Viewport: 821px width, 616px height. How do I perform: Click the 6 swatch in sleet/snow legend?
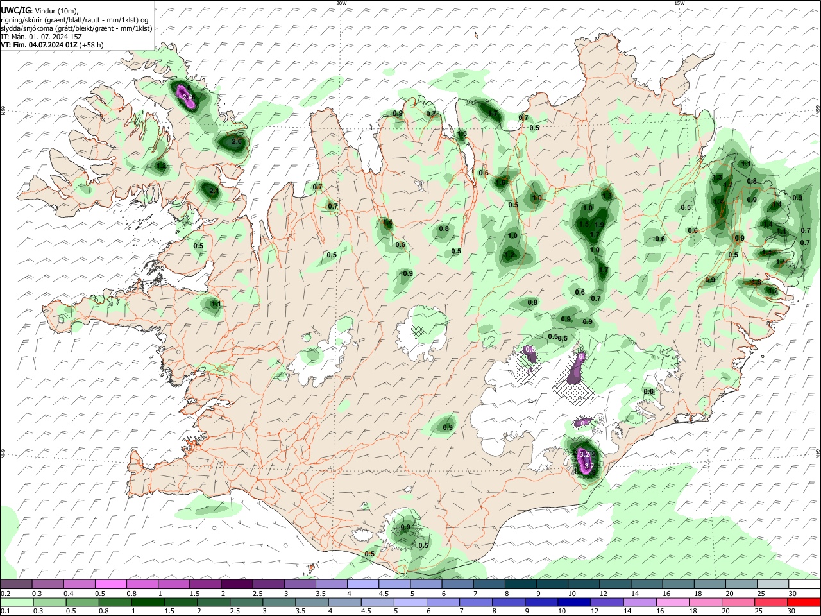458,584
